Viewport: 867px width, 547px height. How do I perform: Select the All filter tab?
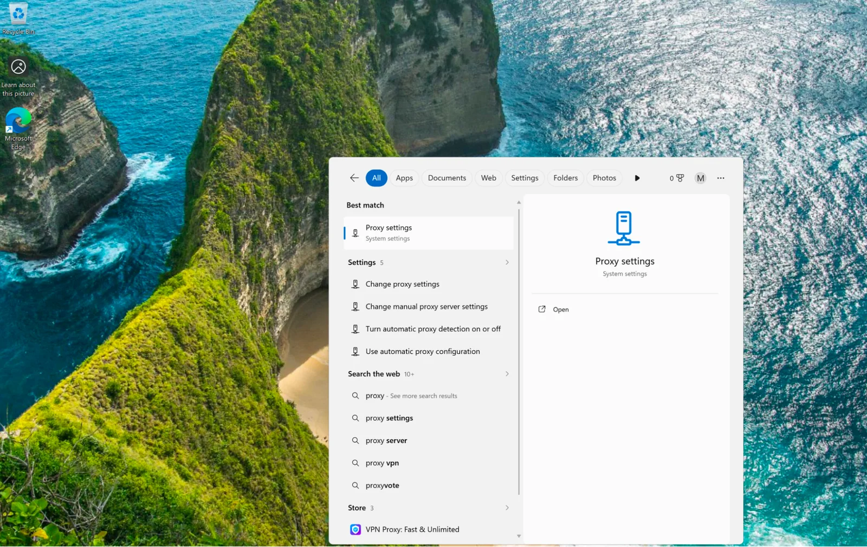coord(377,178)
